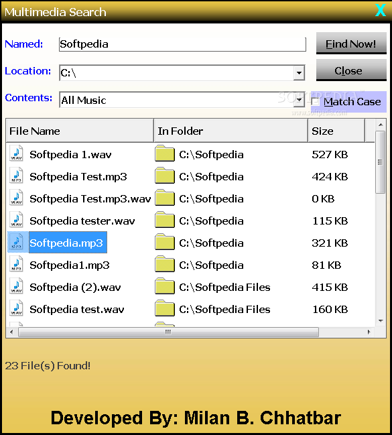Click the horizontal scrollbar right arrow
The width and height of the screenshot is (392, 435).
coord(369,332)
